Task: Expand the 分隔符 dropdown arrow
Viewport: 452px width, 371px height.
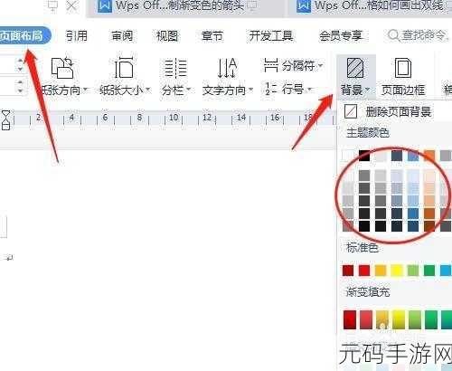Action: (x=320, y=65)
